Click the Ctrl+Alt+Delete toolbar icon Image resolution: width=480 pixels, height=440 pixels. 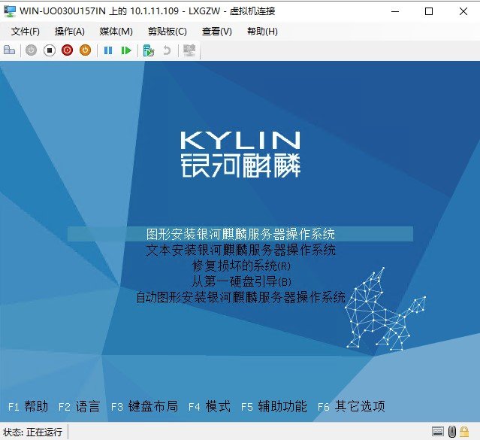tap(9, 50)
